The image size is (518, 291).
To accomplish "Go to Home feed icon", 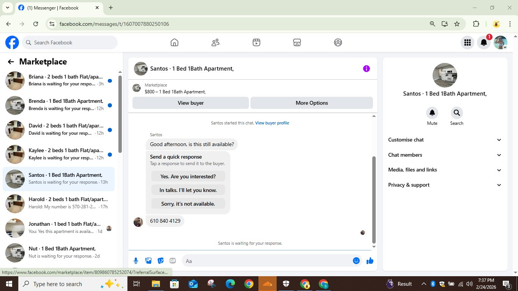I will pos(175,42).
